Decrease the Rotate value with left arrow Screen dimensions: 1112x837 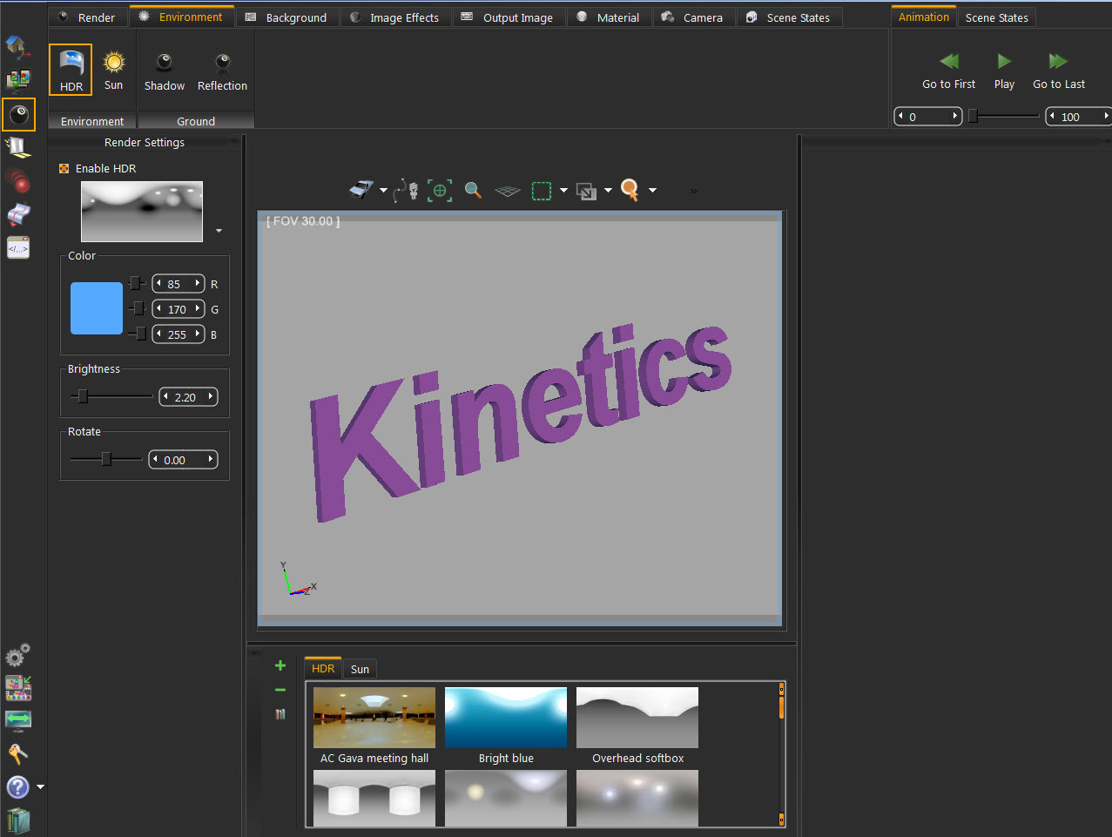(156, 460)
